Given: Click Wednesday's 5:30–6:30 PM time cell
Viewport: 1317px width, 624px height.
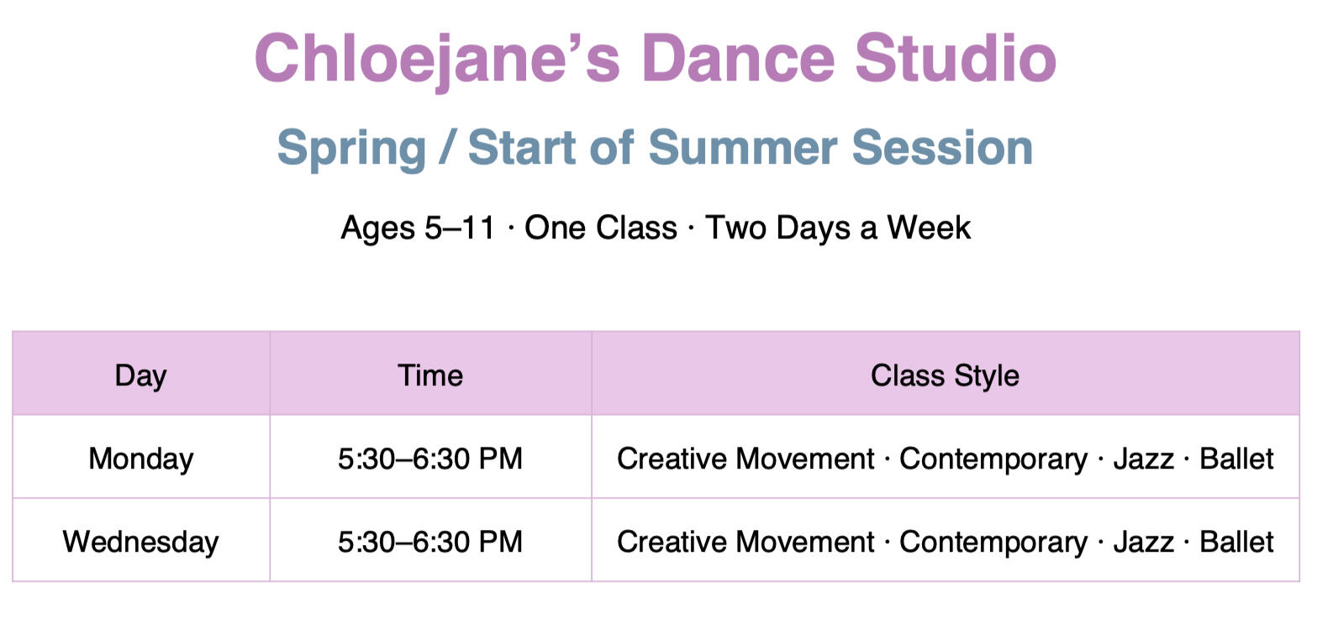Looking at the screenshot, I should (429, 542).
